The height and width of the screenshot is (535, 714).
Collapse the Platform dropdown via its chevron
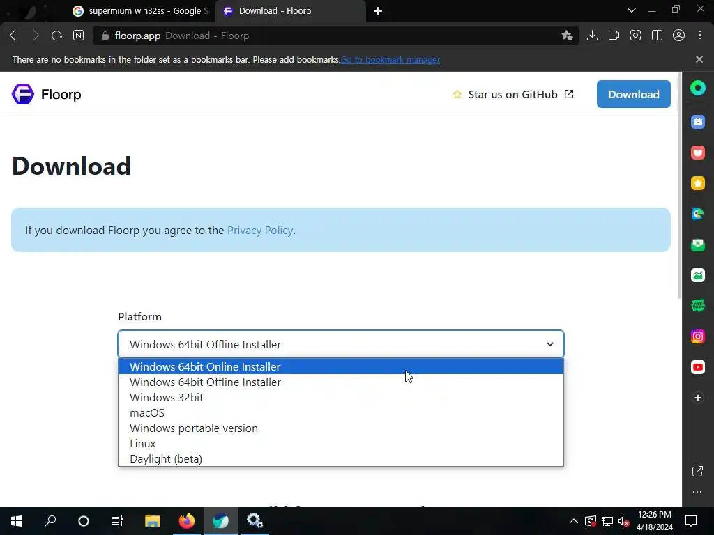(x=550, y=344)
